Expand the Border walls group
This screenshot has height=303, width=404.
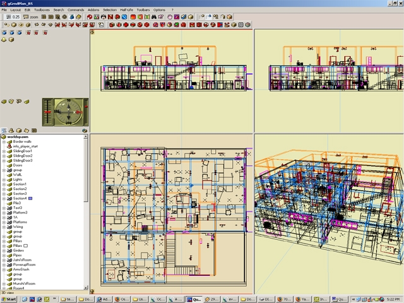click(x=4, y=141)
